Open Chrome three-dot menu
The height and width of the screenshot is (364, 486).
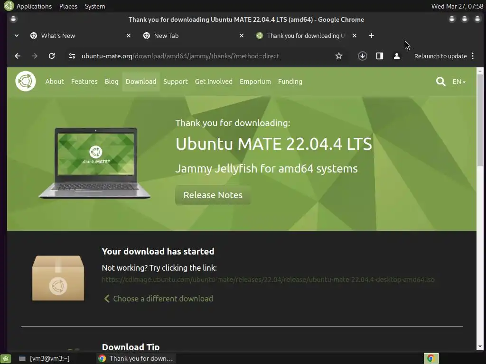[473, 56]
